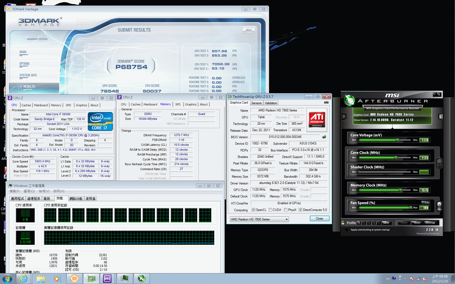Select profile slot 5 in Afterburner
This screenshot has height=284, width=455.
point(379,223)
